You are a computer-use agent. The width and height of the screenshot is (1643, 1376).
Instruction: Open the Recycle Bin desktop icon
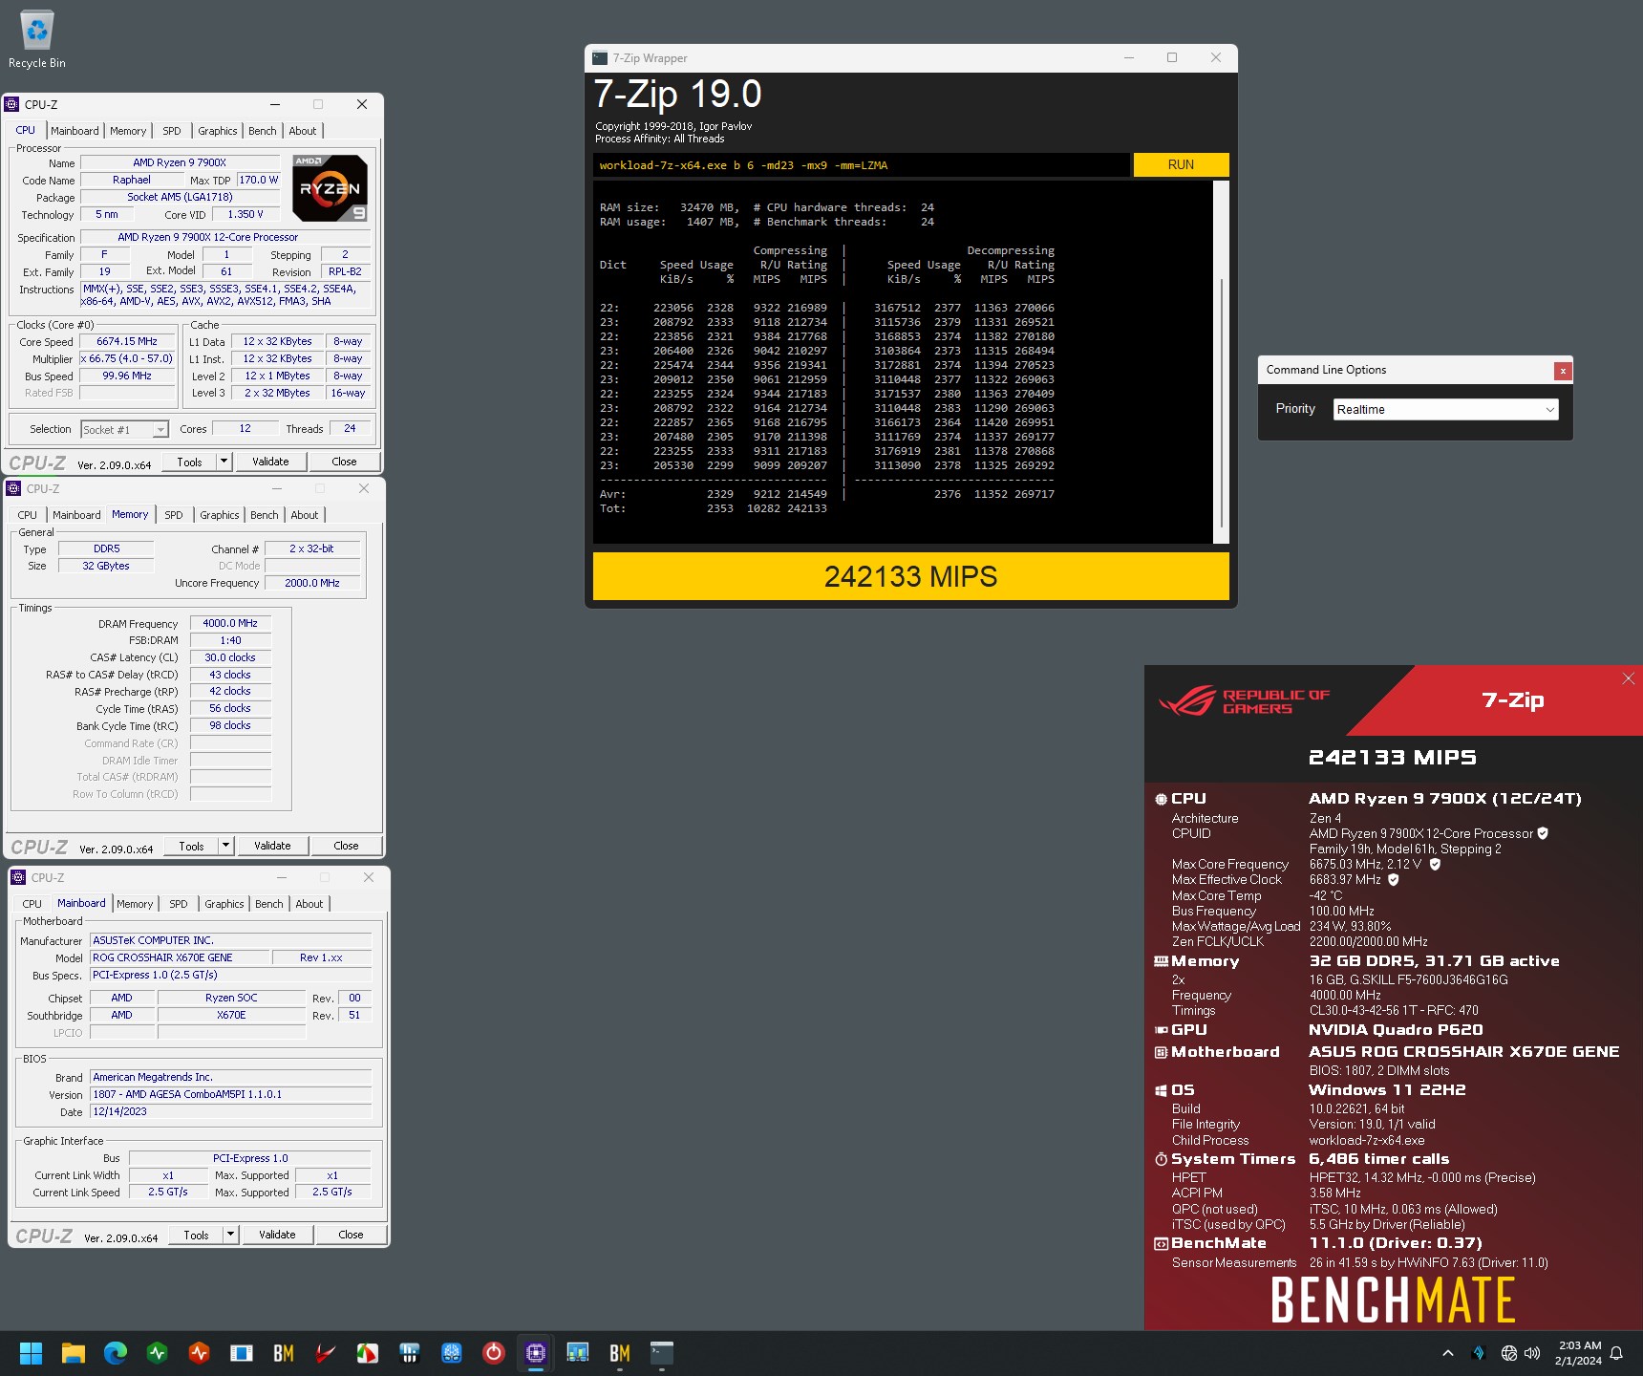[x=36, y=40]
